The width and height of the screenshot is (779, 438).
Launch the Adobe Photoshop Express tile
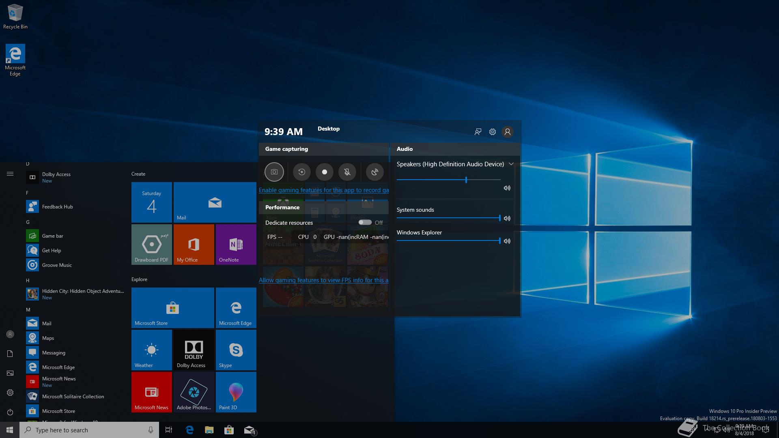coord(194,392)
